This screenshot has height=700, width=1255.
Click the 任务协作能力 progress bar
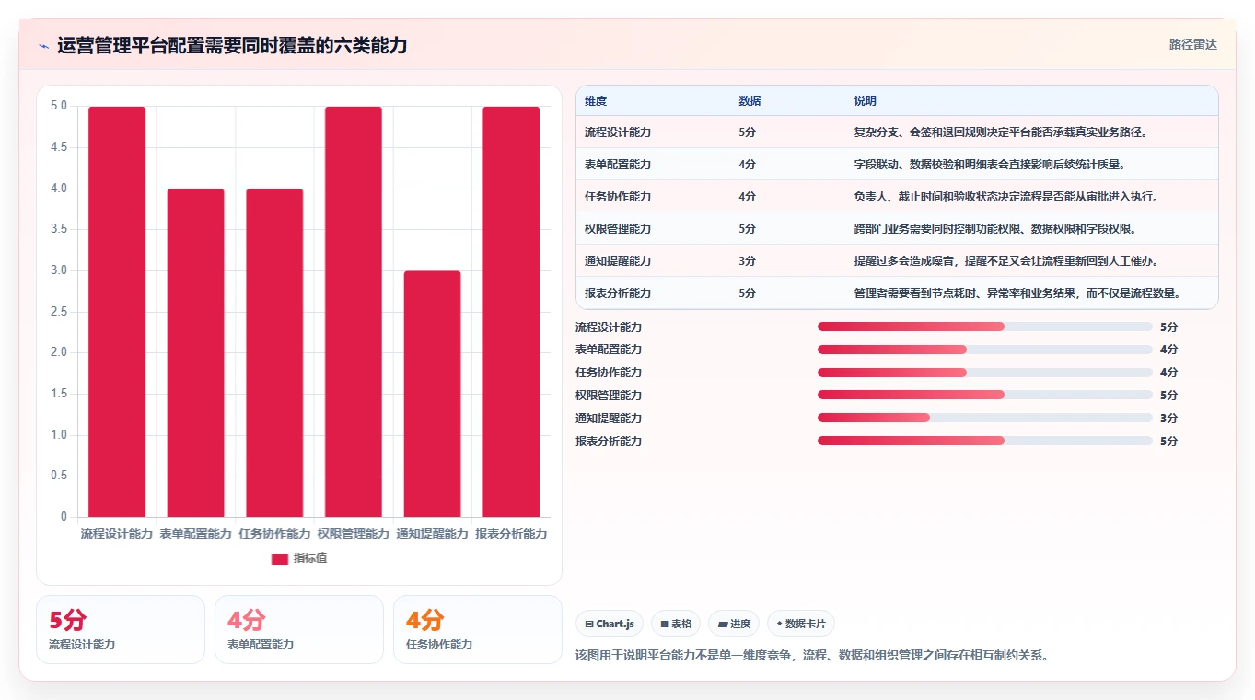point(985,373)
